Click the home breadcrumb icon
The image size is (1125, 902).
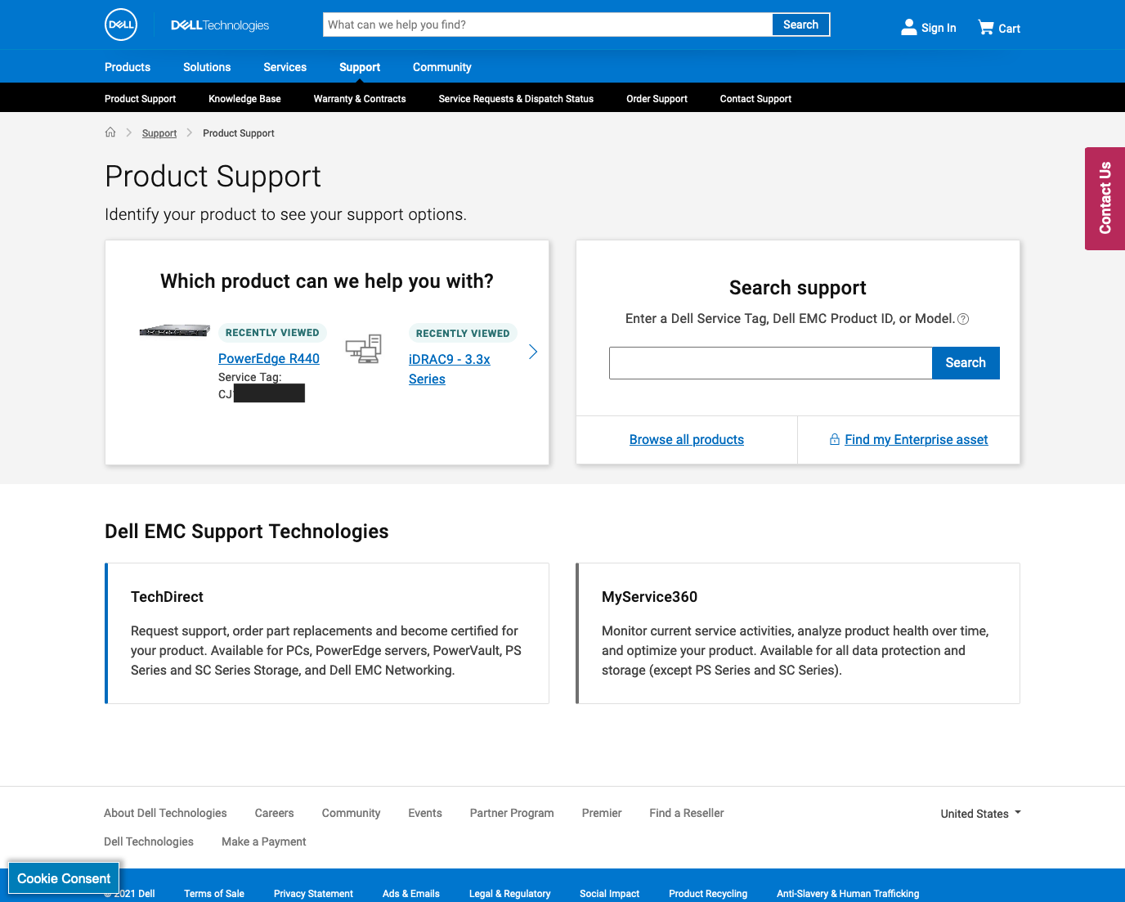point(110,132)
